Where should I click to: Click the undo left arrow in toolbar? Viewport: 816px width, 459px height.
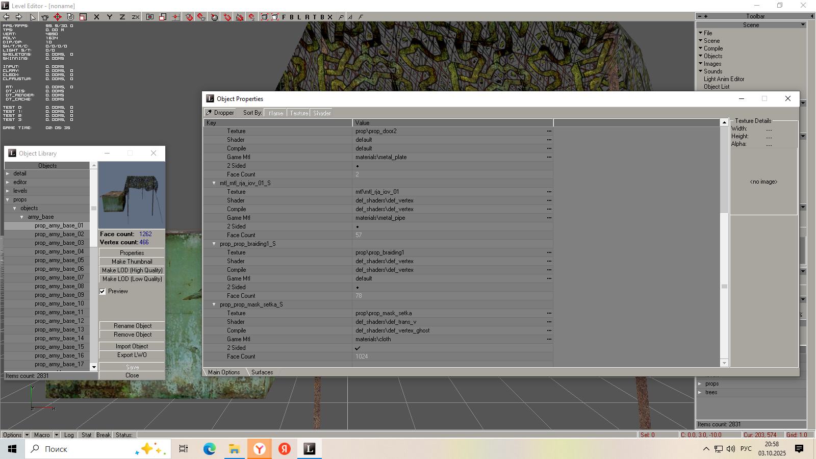pyautogui.click(x=7, y=17)
